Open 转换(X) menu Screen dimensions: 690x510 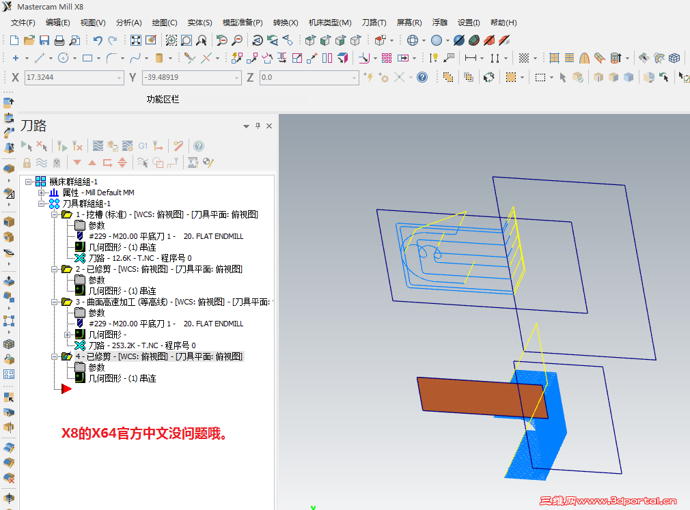286,23
